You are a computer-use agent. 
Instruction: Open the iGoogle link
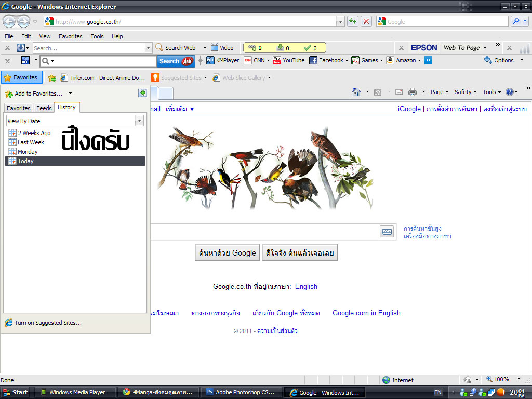click(x=409, y=109)
